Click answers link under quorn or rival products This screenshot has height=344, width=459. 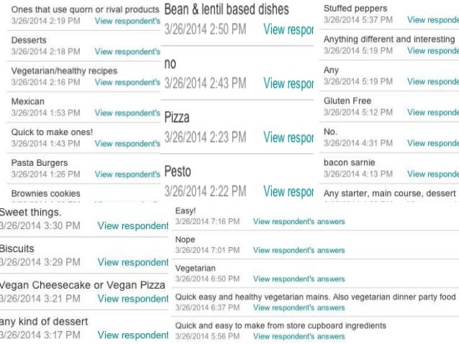pos(127,22)
